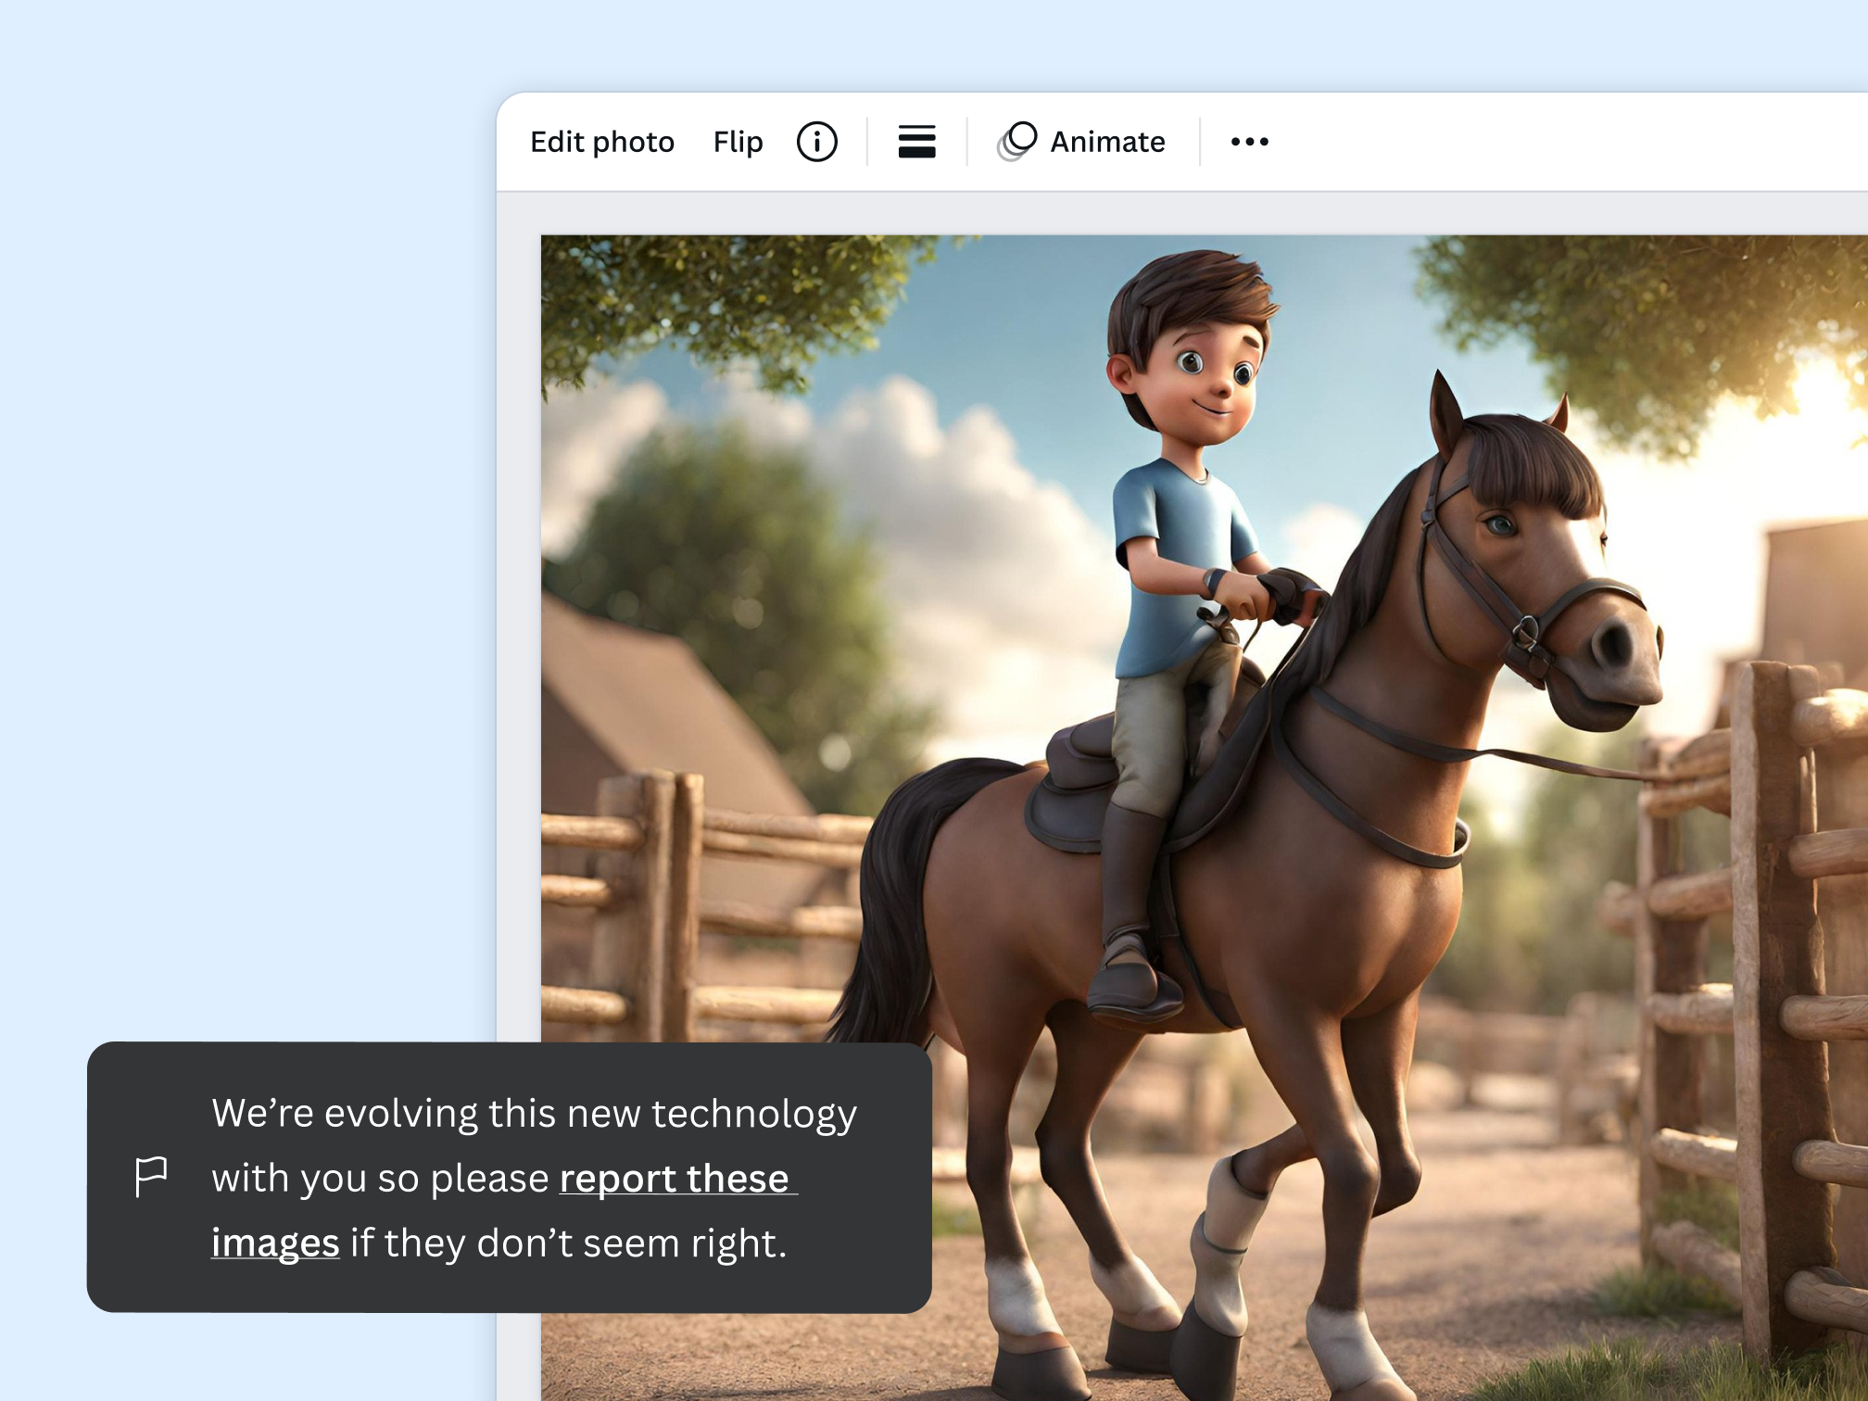The image size is (1868, 1401).
Task: Click the horse's black tail
Action: tap(894, 890)
